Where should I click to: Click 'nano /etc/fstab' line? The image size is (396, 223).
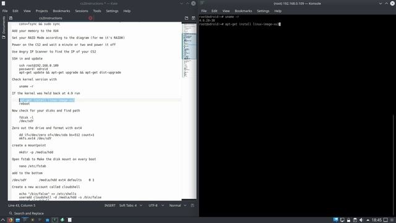click(33, 166)
